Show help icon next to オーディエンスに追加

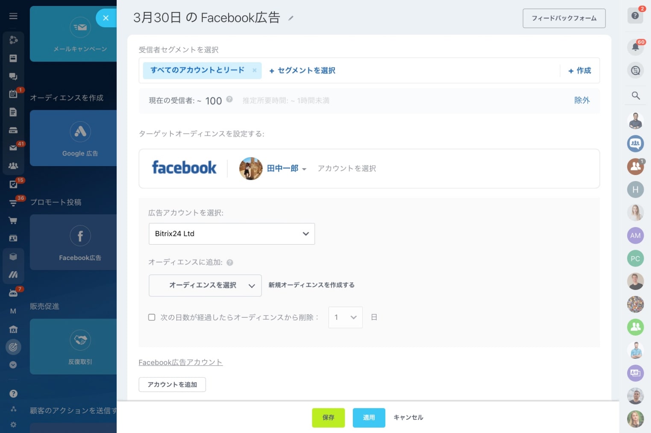coord(230,263)
